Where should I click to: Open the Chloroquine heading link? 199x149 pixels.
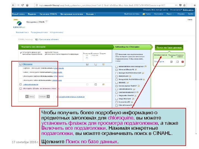(x=27, y=64)
